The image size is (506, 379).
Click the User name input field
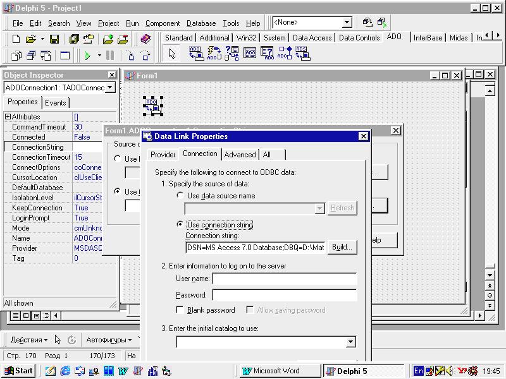pyautogui.click(x=284, y=279)
